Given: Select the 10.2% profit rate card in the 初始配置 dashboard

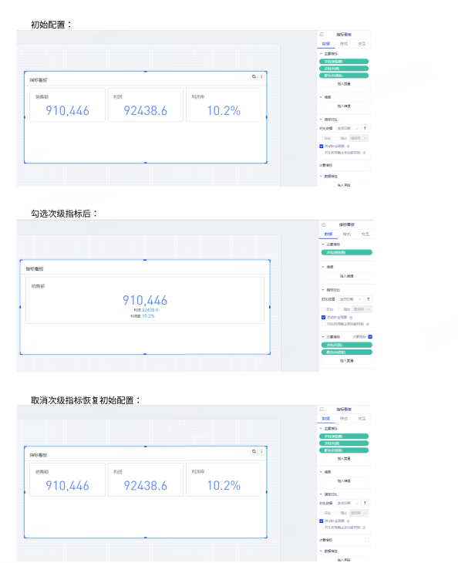Looking at the screenshot, I should (x=224, y=105).
